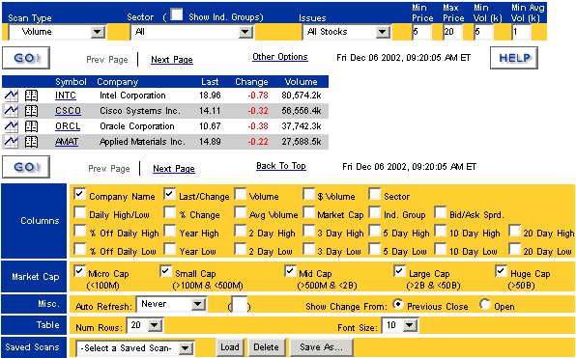Enable the Market Cap column checkbox
Image resolution: width=576 pixels, height=358 pixels.
click(x=308, y=212)
